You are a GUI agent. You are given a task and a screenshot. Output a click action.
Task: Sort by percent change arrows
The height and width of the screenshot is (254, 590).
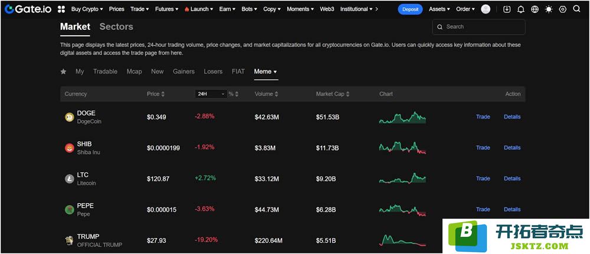click(x=237, y=94)
